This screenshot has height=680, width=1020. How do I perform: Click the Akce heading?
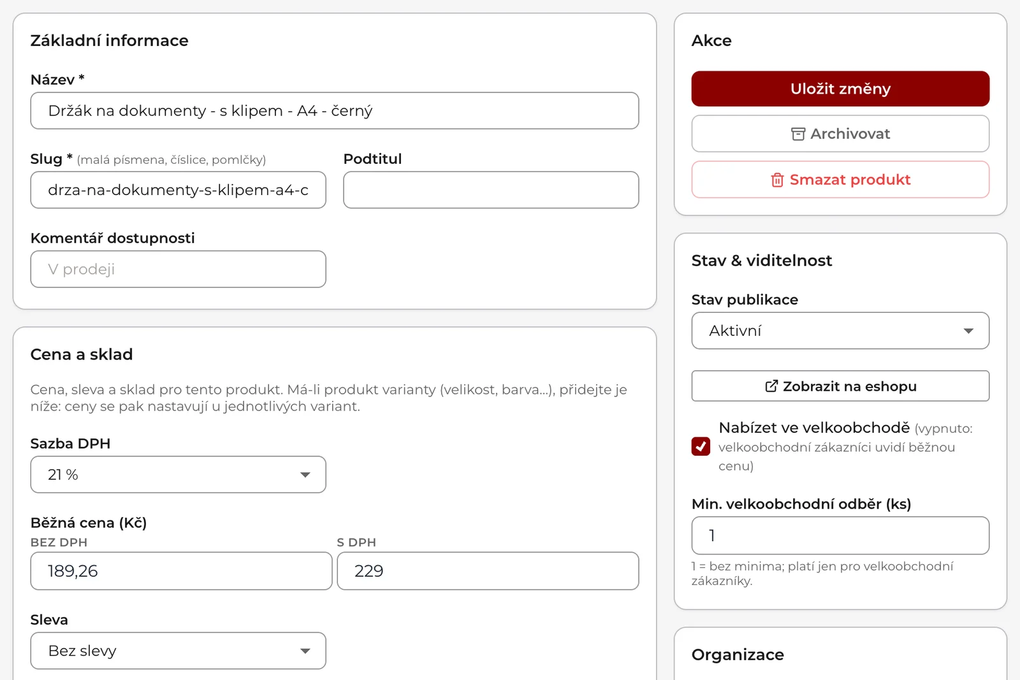click(x=711, y=41)
